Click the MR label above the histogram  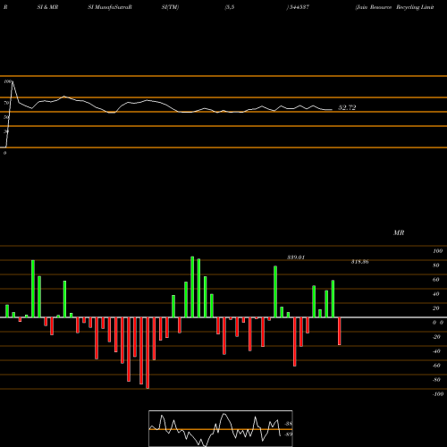point(399,232)
